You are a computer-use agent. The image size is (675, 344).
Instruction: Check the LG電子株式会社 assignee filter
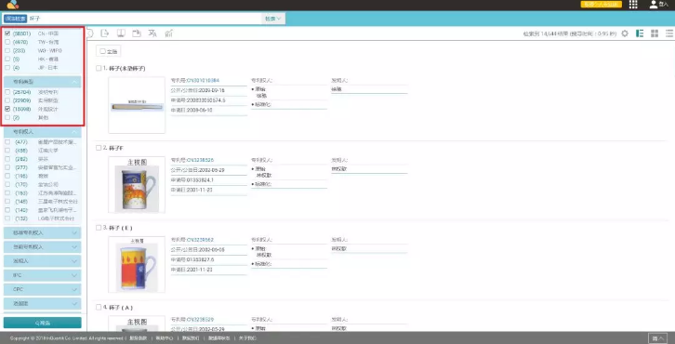click(7, 218)
